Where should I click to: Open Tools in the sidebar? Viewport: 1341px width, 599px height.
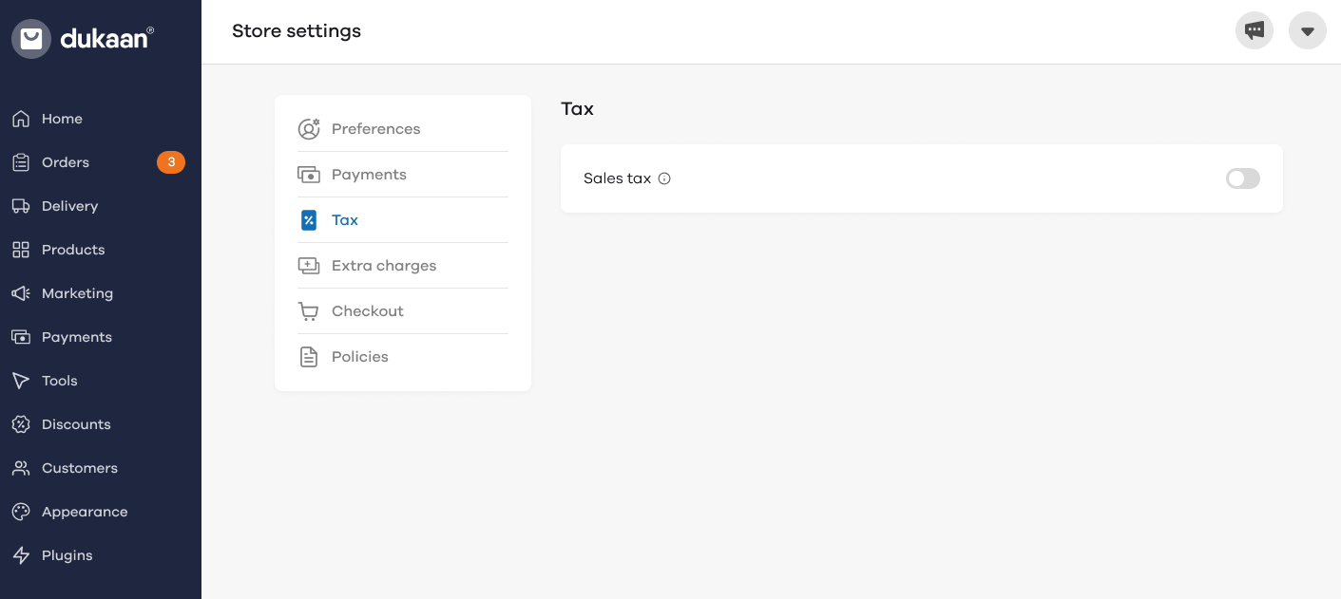[x=60, y=381]
